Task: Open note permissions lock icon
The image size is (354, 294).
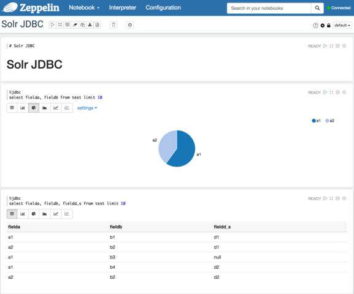Action: tap(329, 26)
